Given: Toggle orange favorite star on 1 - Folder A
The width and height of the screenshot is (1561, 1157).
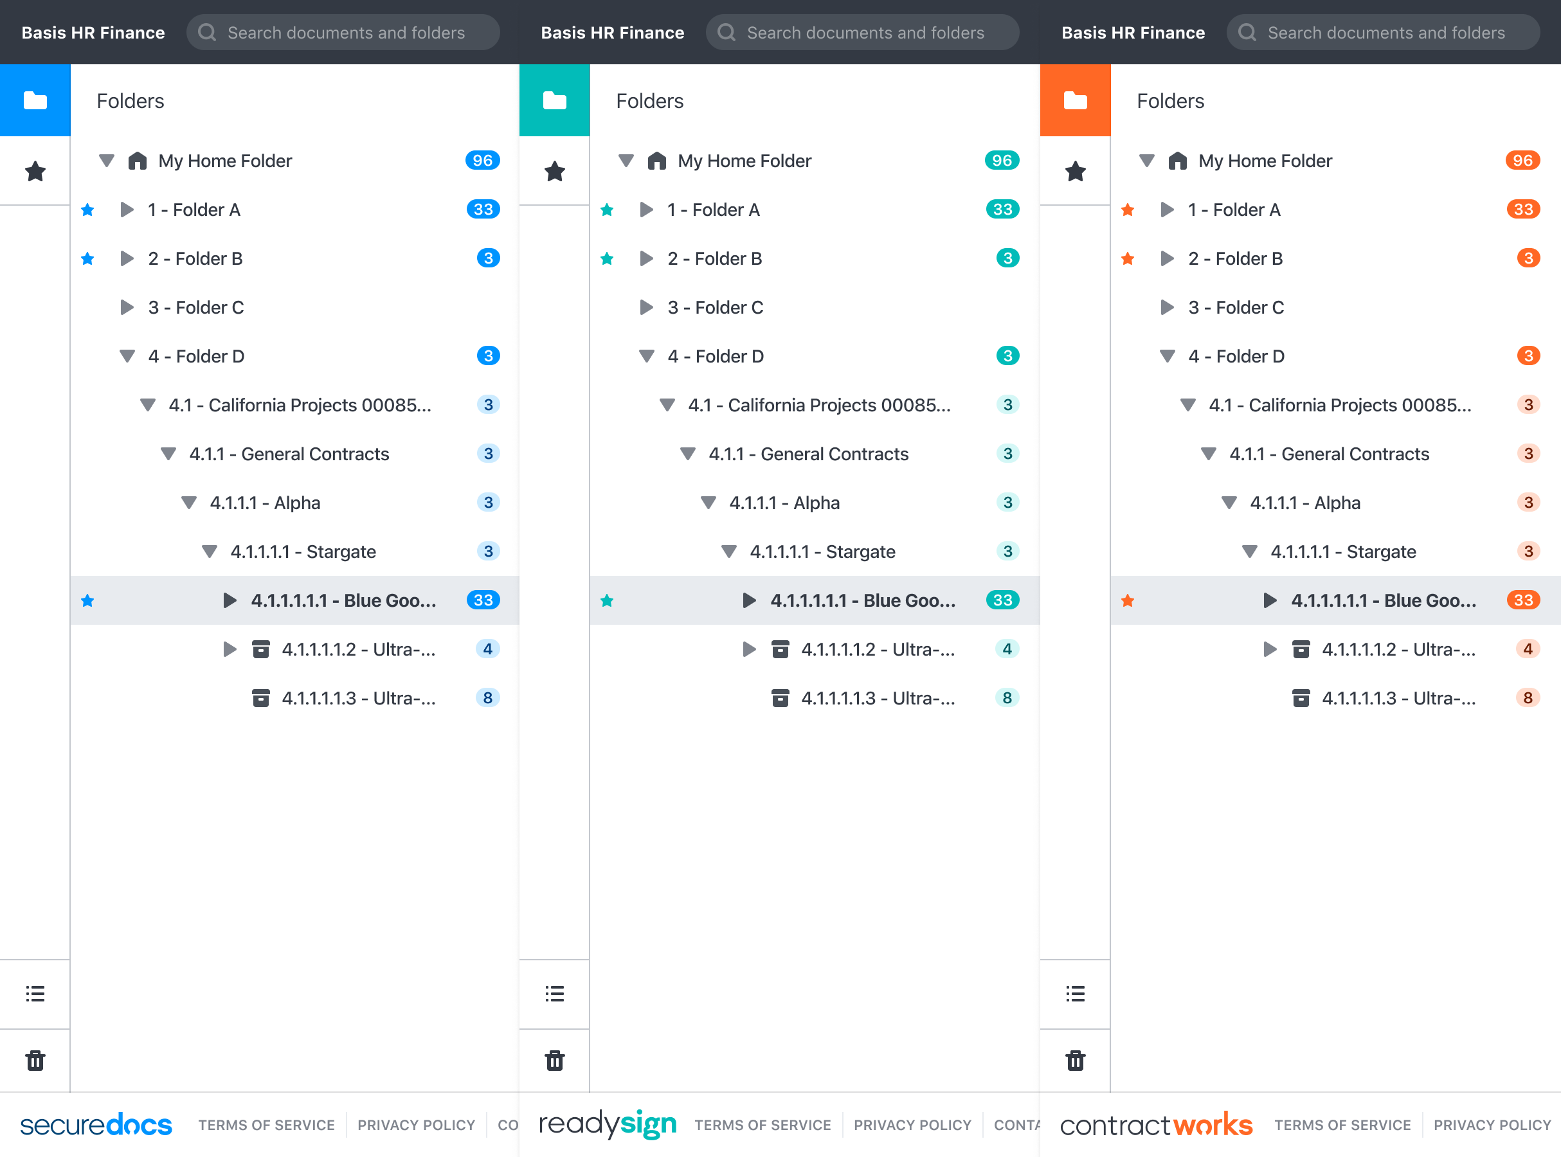Looking at the screenshot, I should point(1128,210).
